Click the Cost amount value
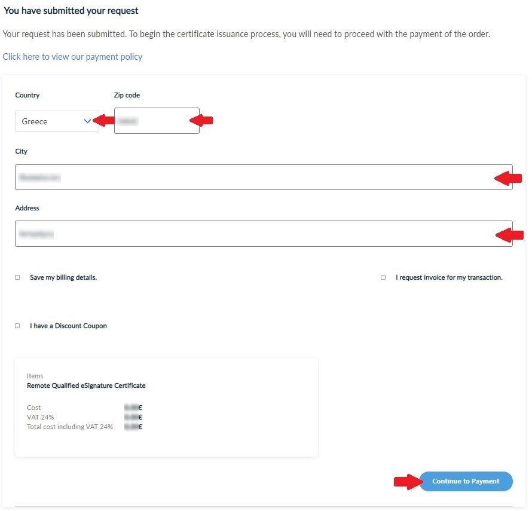 [133, 408]
